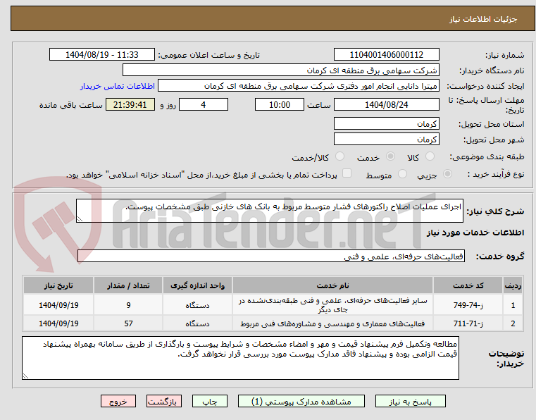Click the کد خدمت column header
The image size is (536, 420).
click(468, 285)
